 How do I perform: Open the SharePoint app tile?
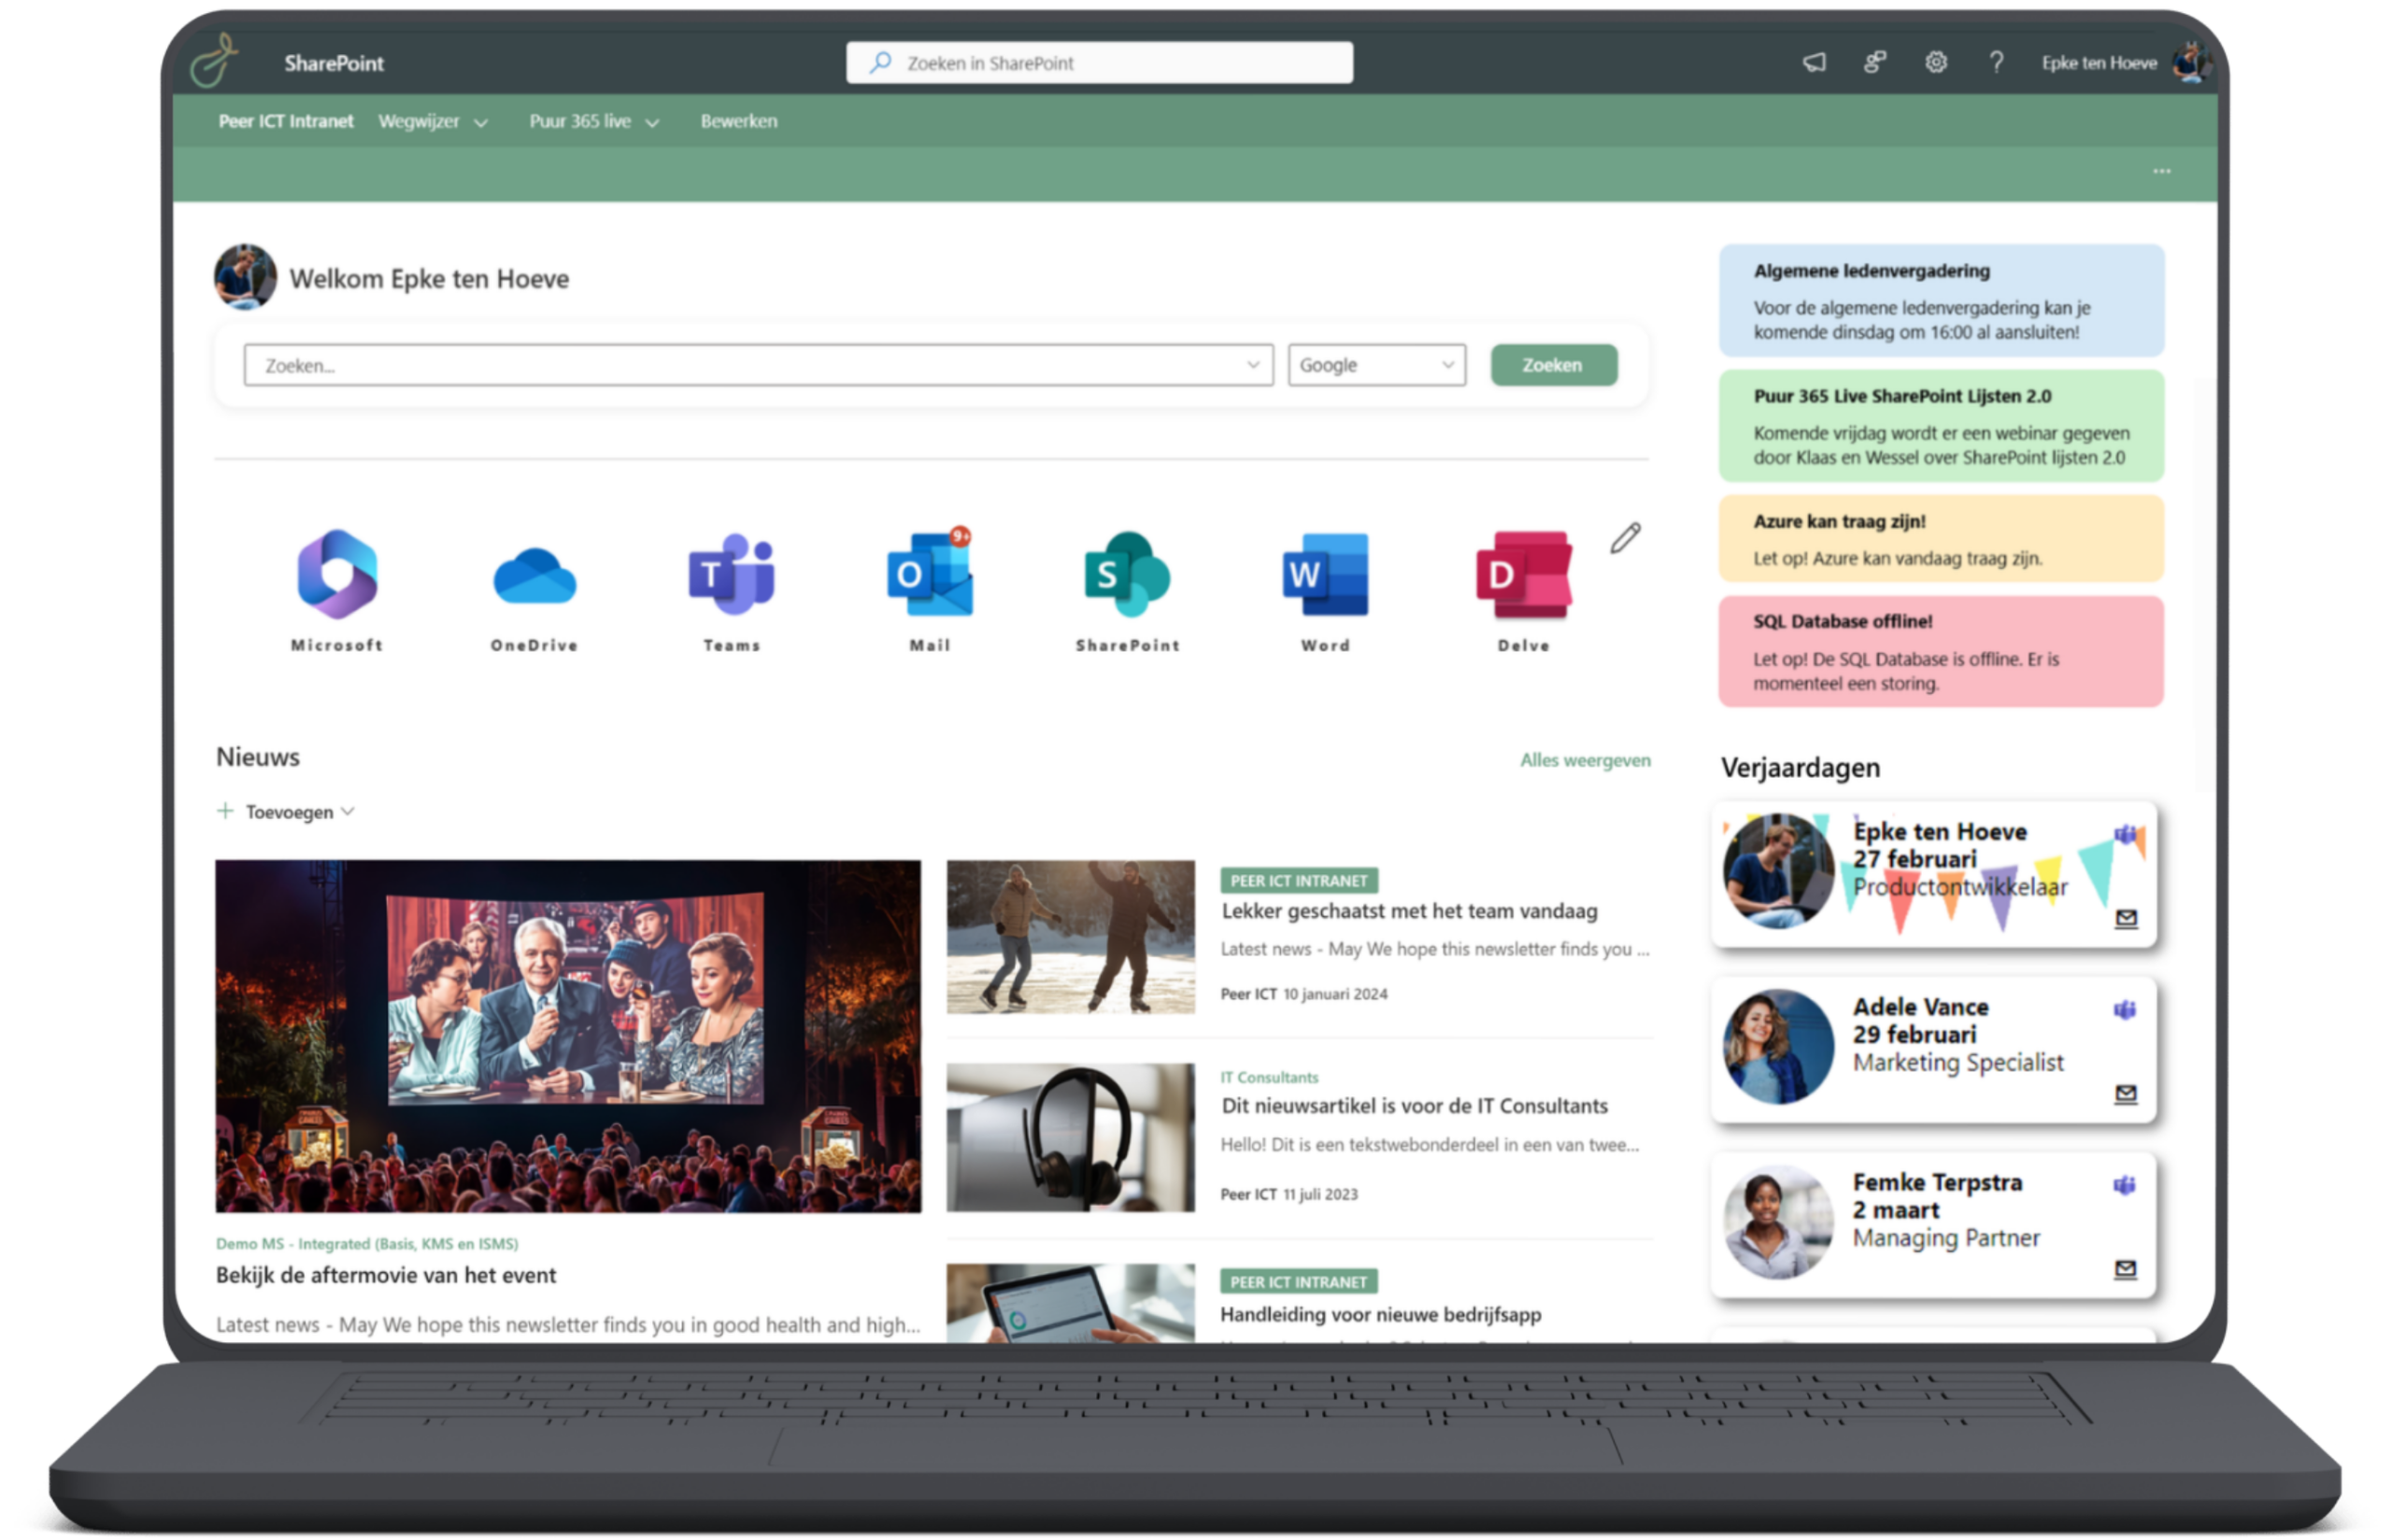1129,590
